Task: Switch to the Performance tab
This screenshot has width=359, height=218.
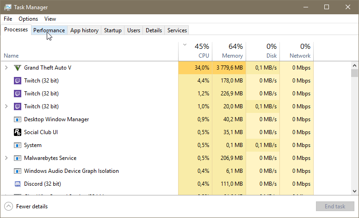Action: [49, 30]
